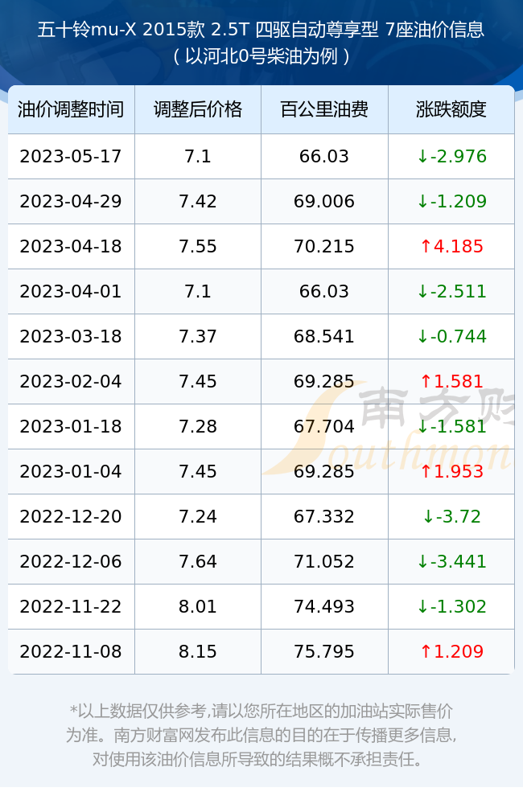
Task: Click the green down arrow beside -3.72
Action: tap(428, 517)
